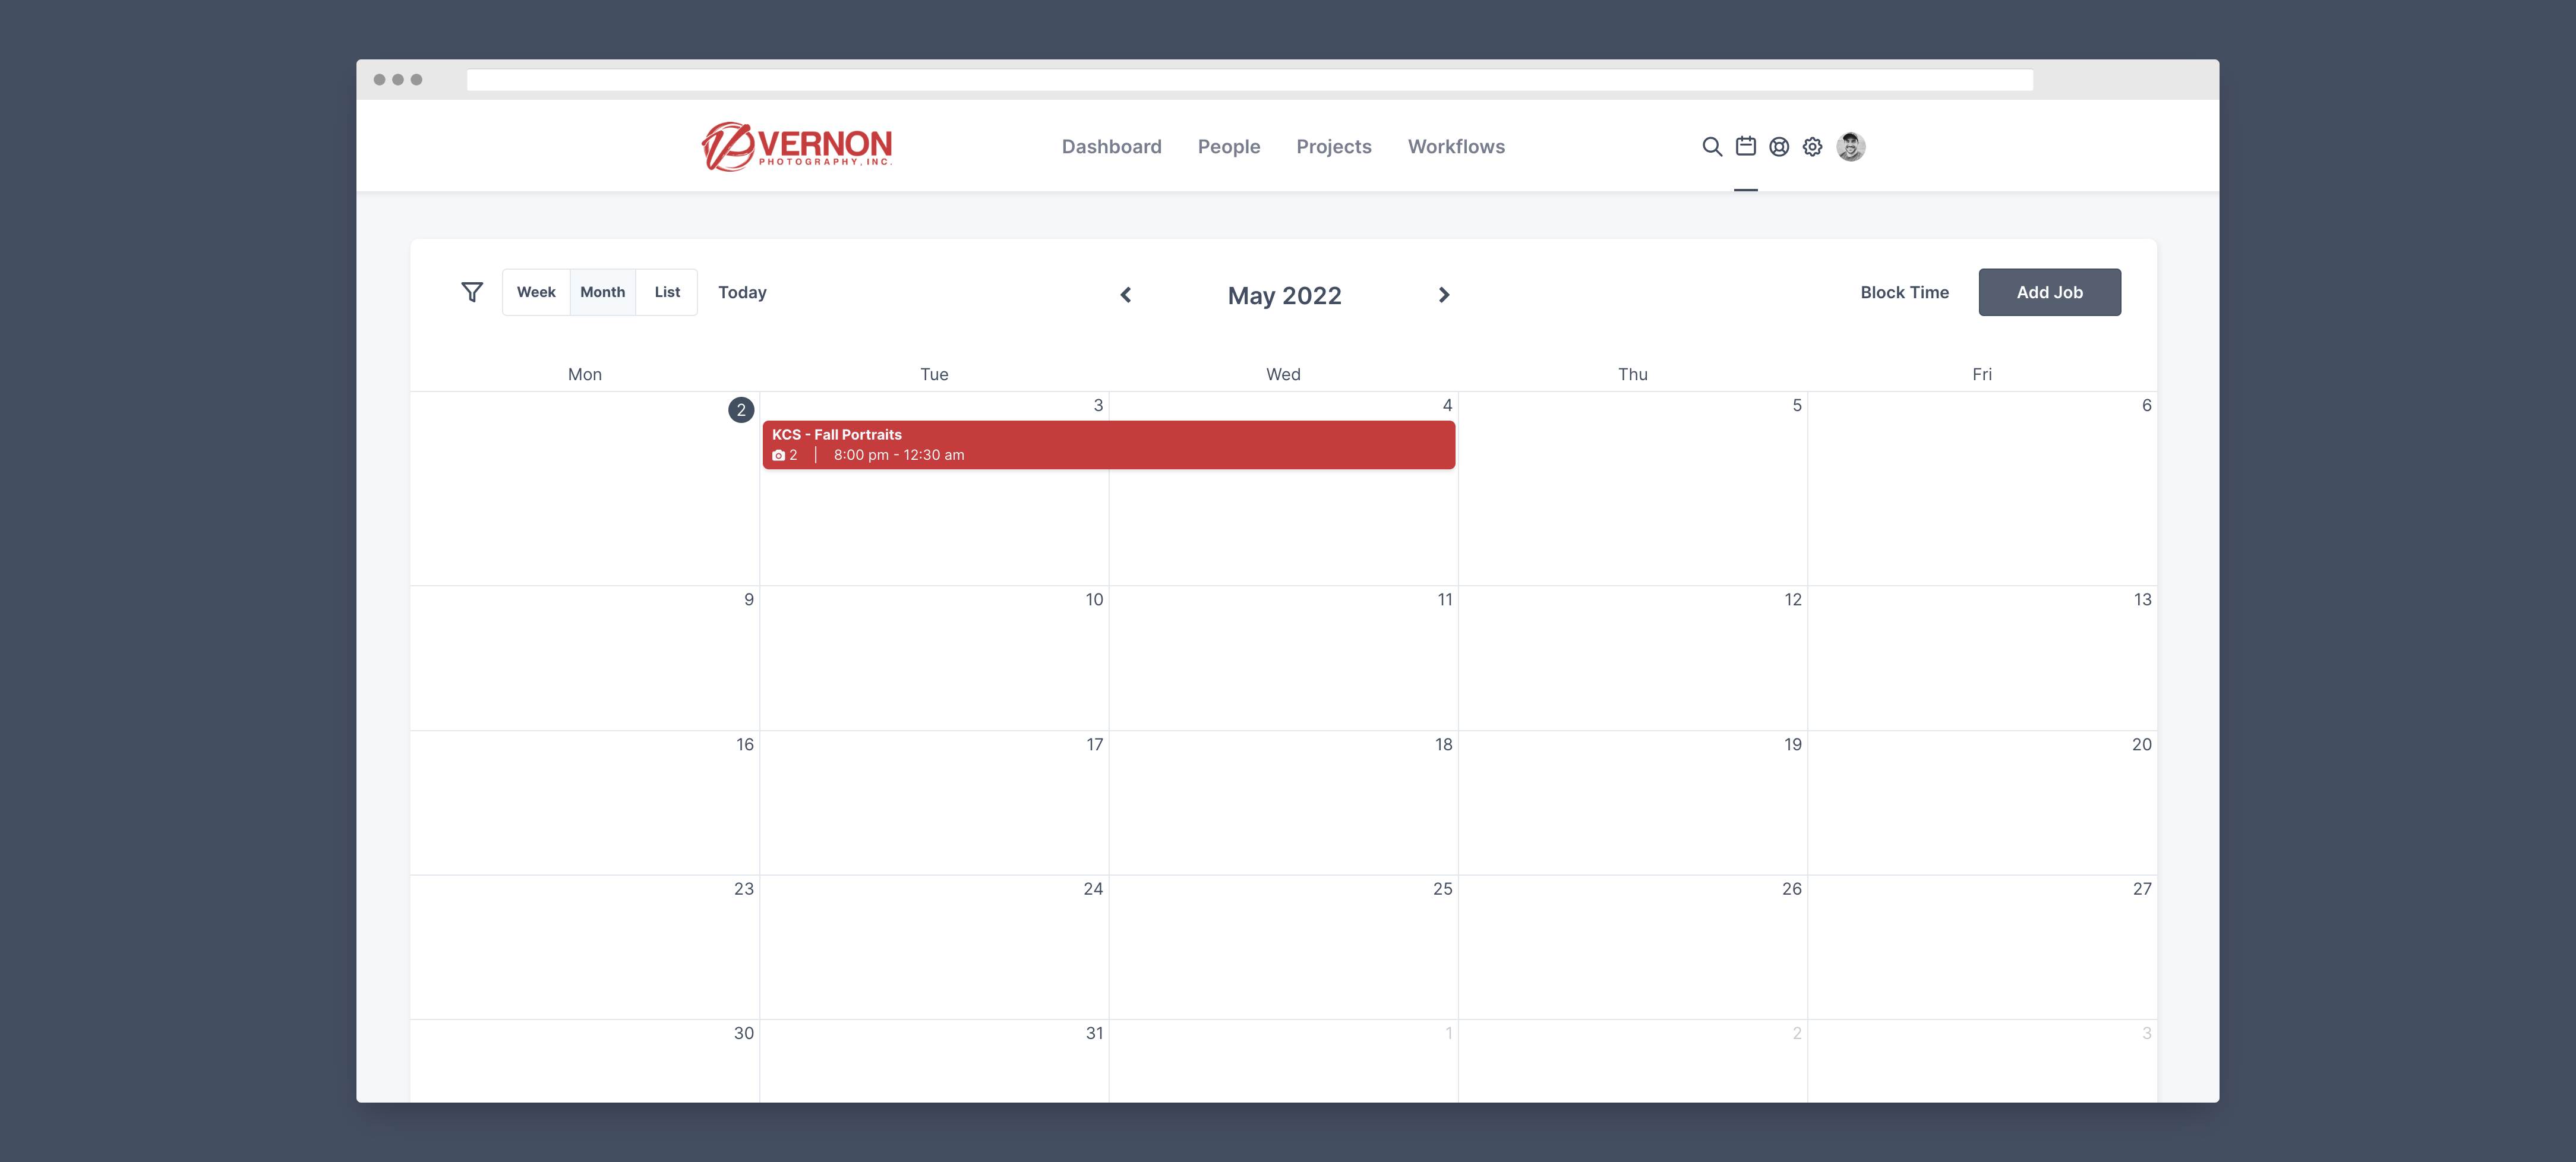Click the May 2022 month title
Image resolution: width=2576 pixels, height=1162 pixels.
click(1284, 296)
